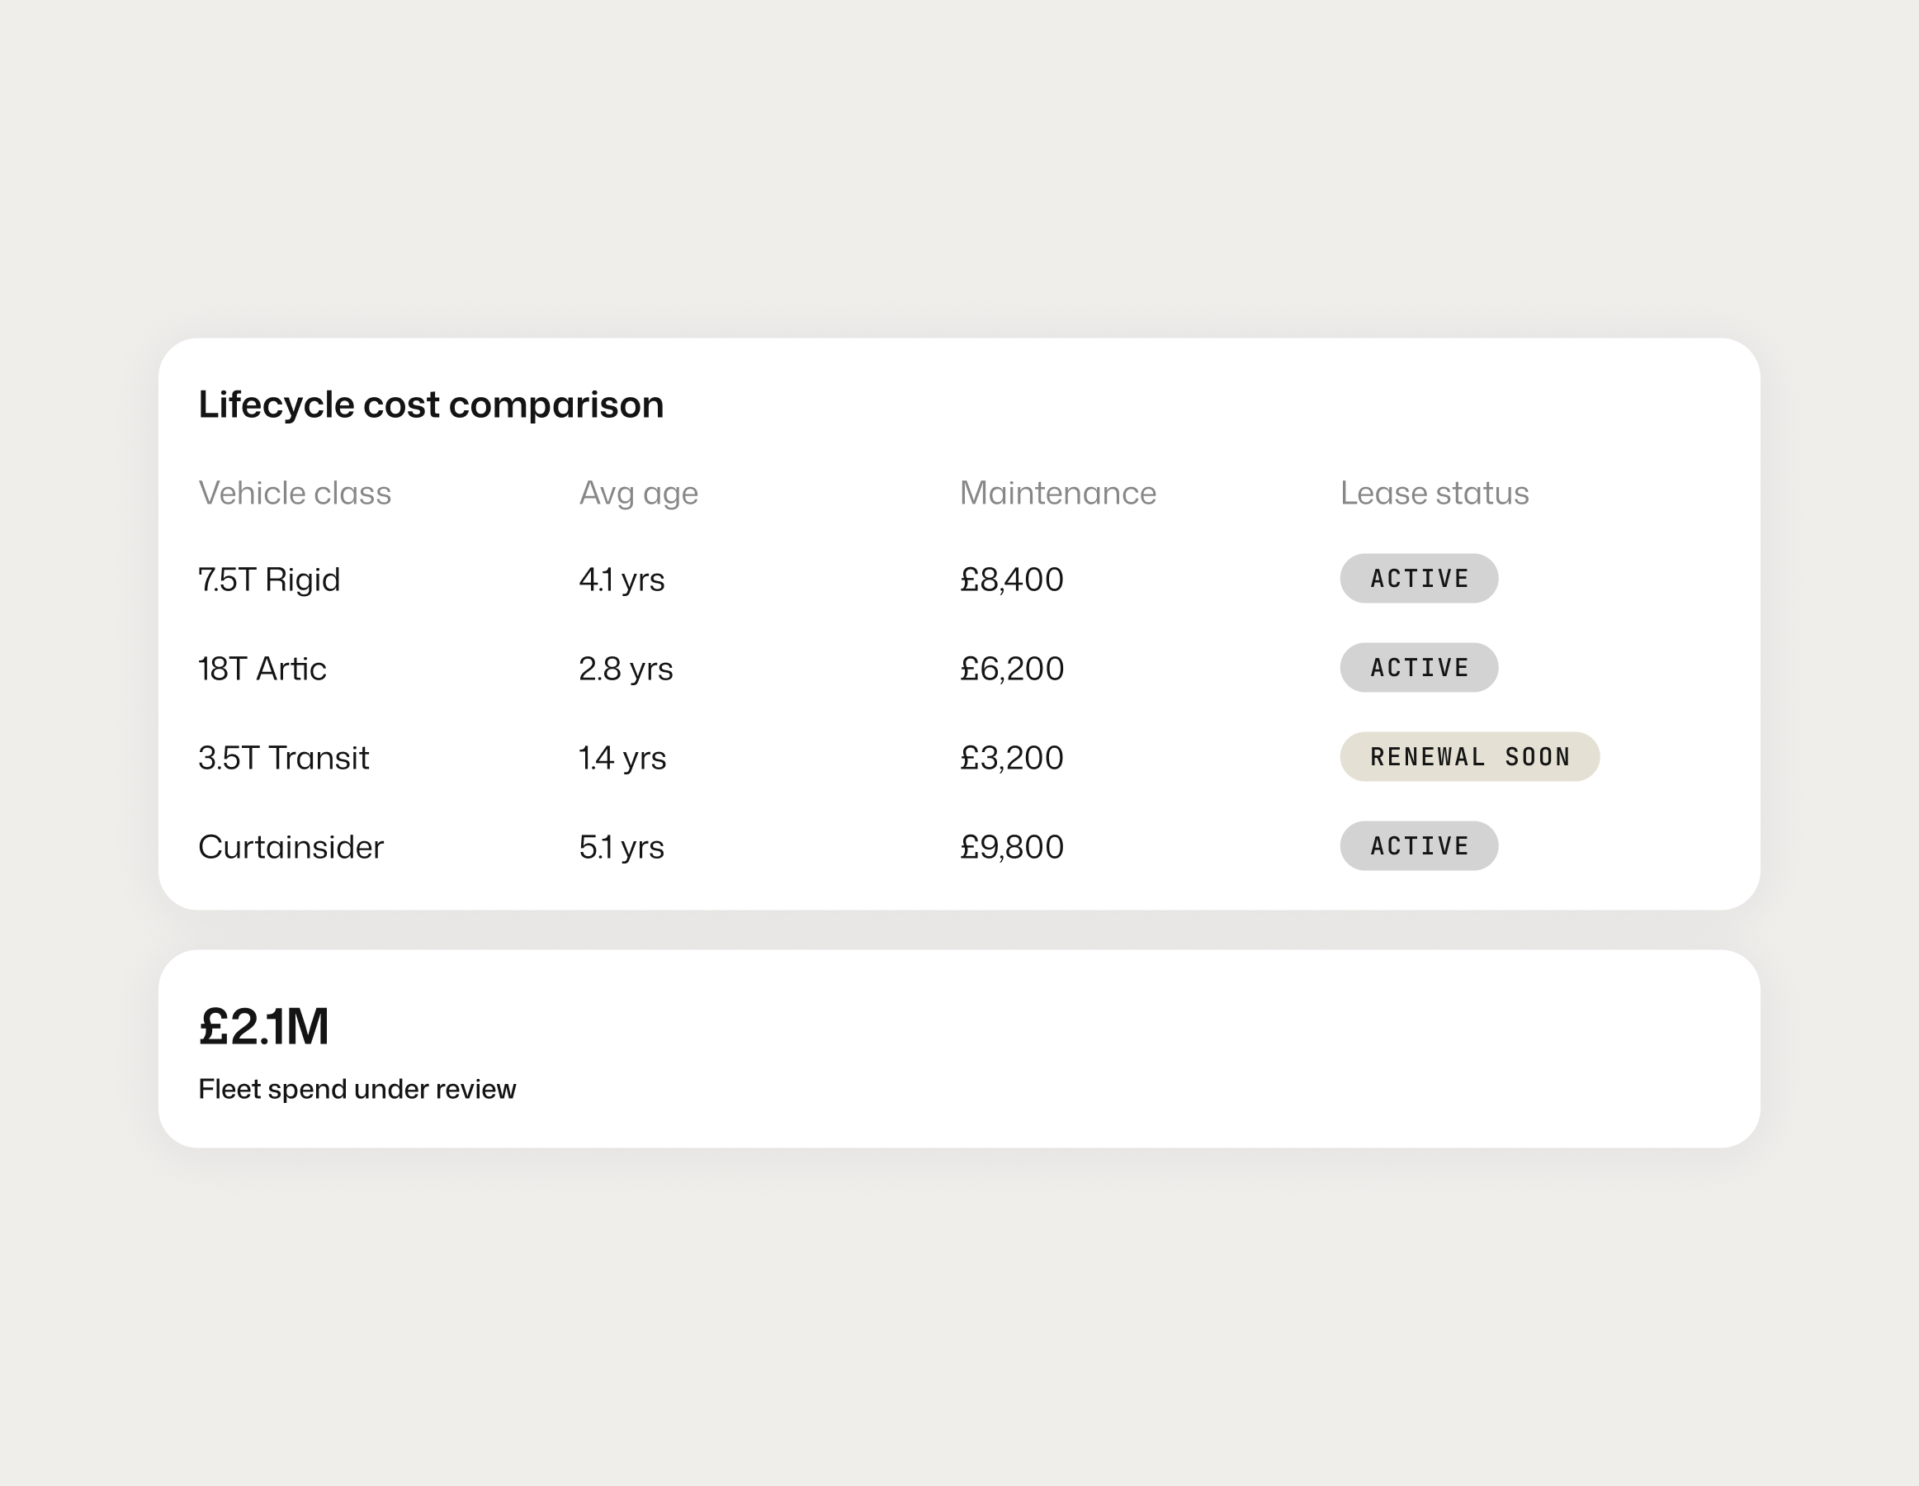The image size is (1919, 1486).
Task: Click the ACTIVE badge for 7.5T Rigid
Action: pyautogui.click(x=1418, y=578)
